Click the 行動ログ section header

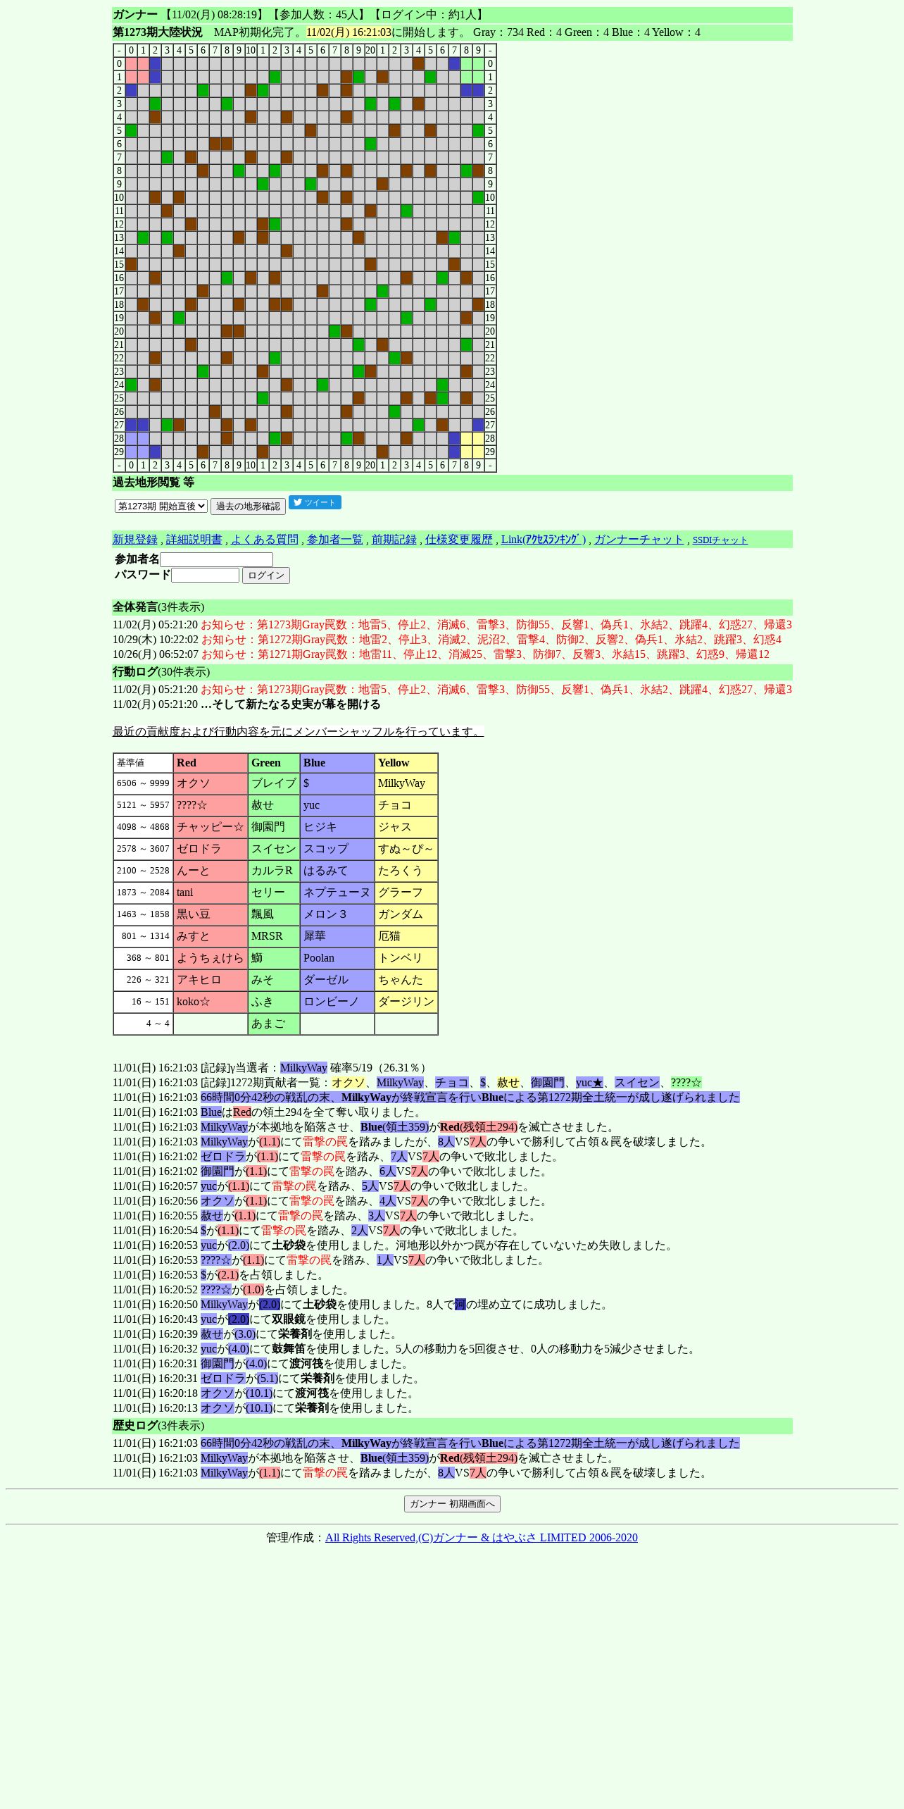[x=452, y=672]
